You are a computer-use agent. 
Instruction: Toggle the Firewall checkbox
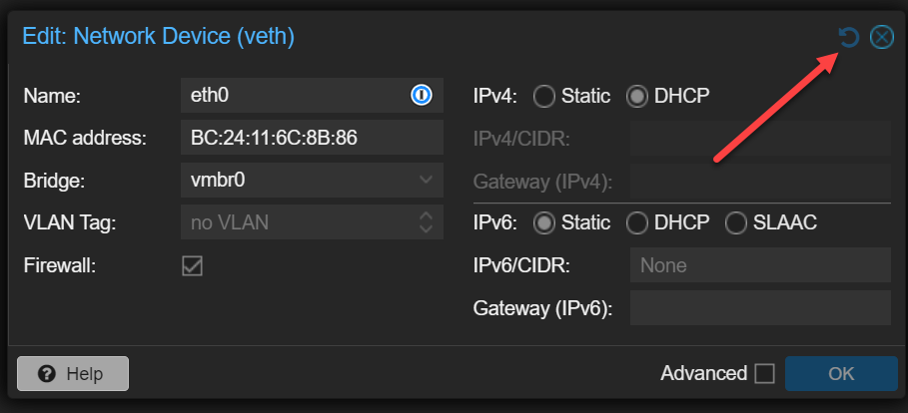tap(192, 266)
